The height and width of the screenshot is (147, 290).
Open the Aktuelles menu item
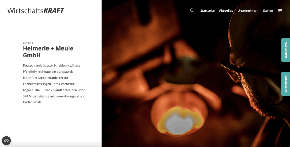coord(226,11)
